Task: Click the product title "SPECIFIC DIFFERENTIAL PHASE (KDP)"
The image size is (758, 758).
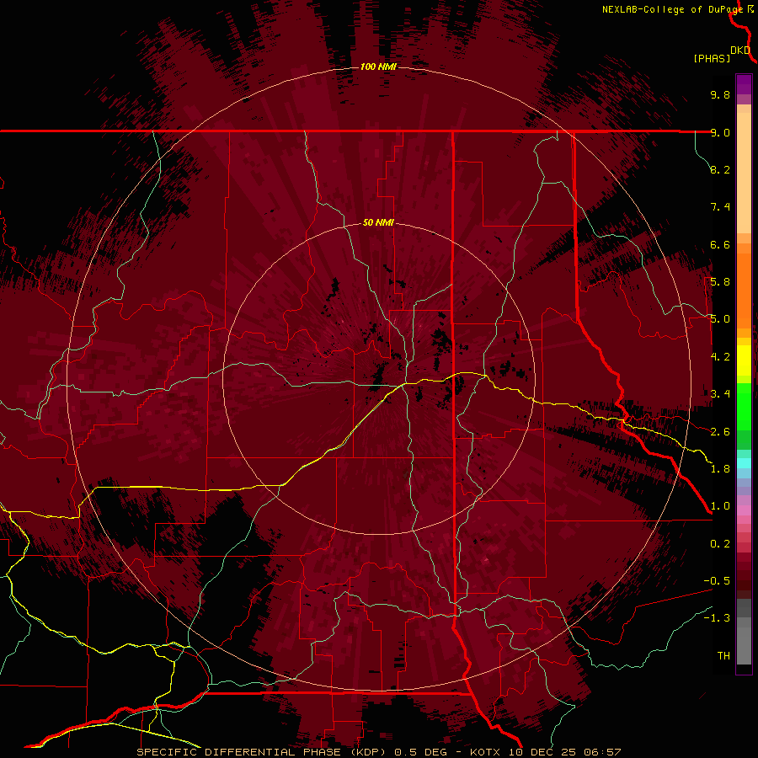Action: [x=259, y=752]
